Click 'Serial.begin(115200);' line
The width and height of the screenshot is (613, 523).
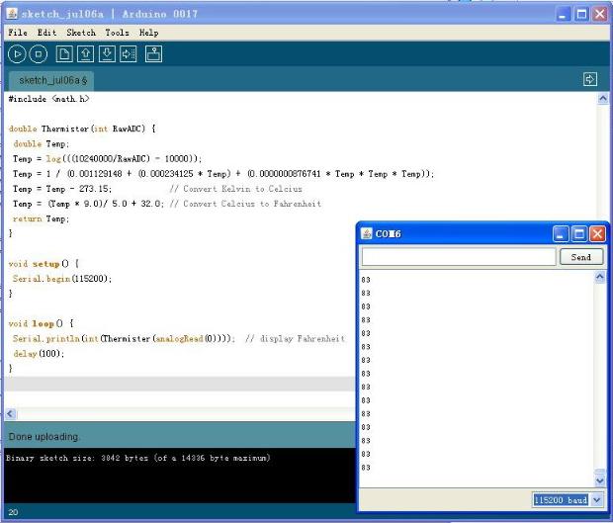pos(62,279)
